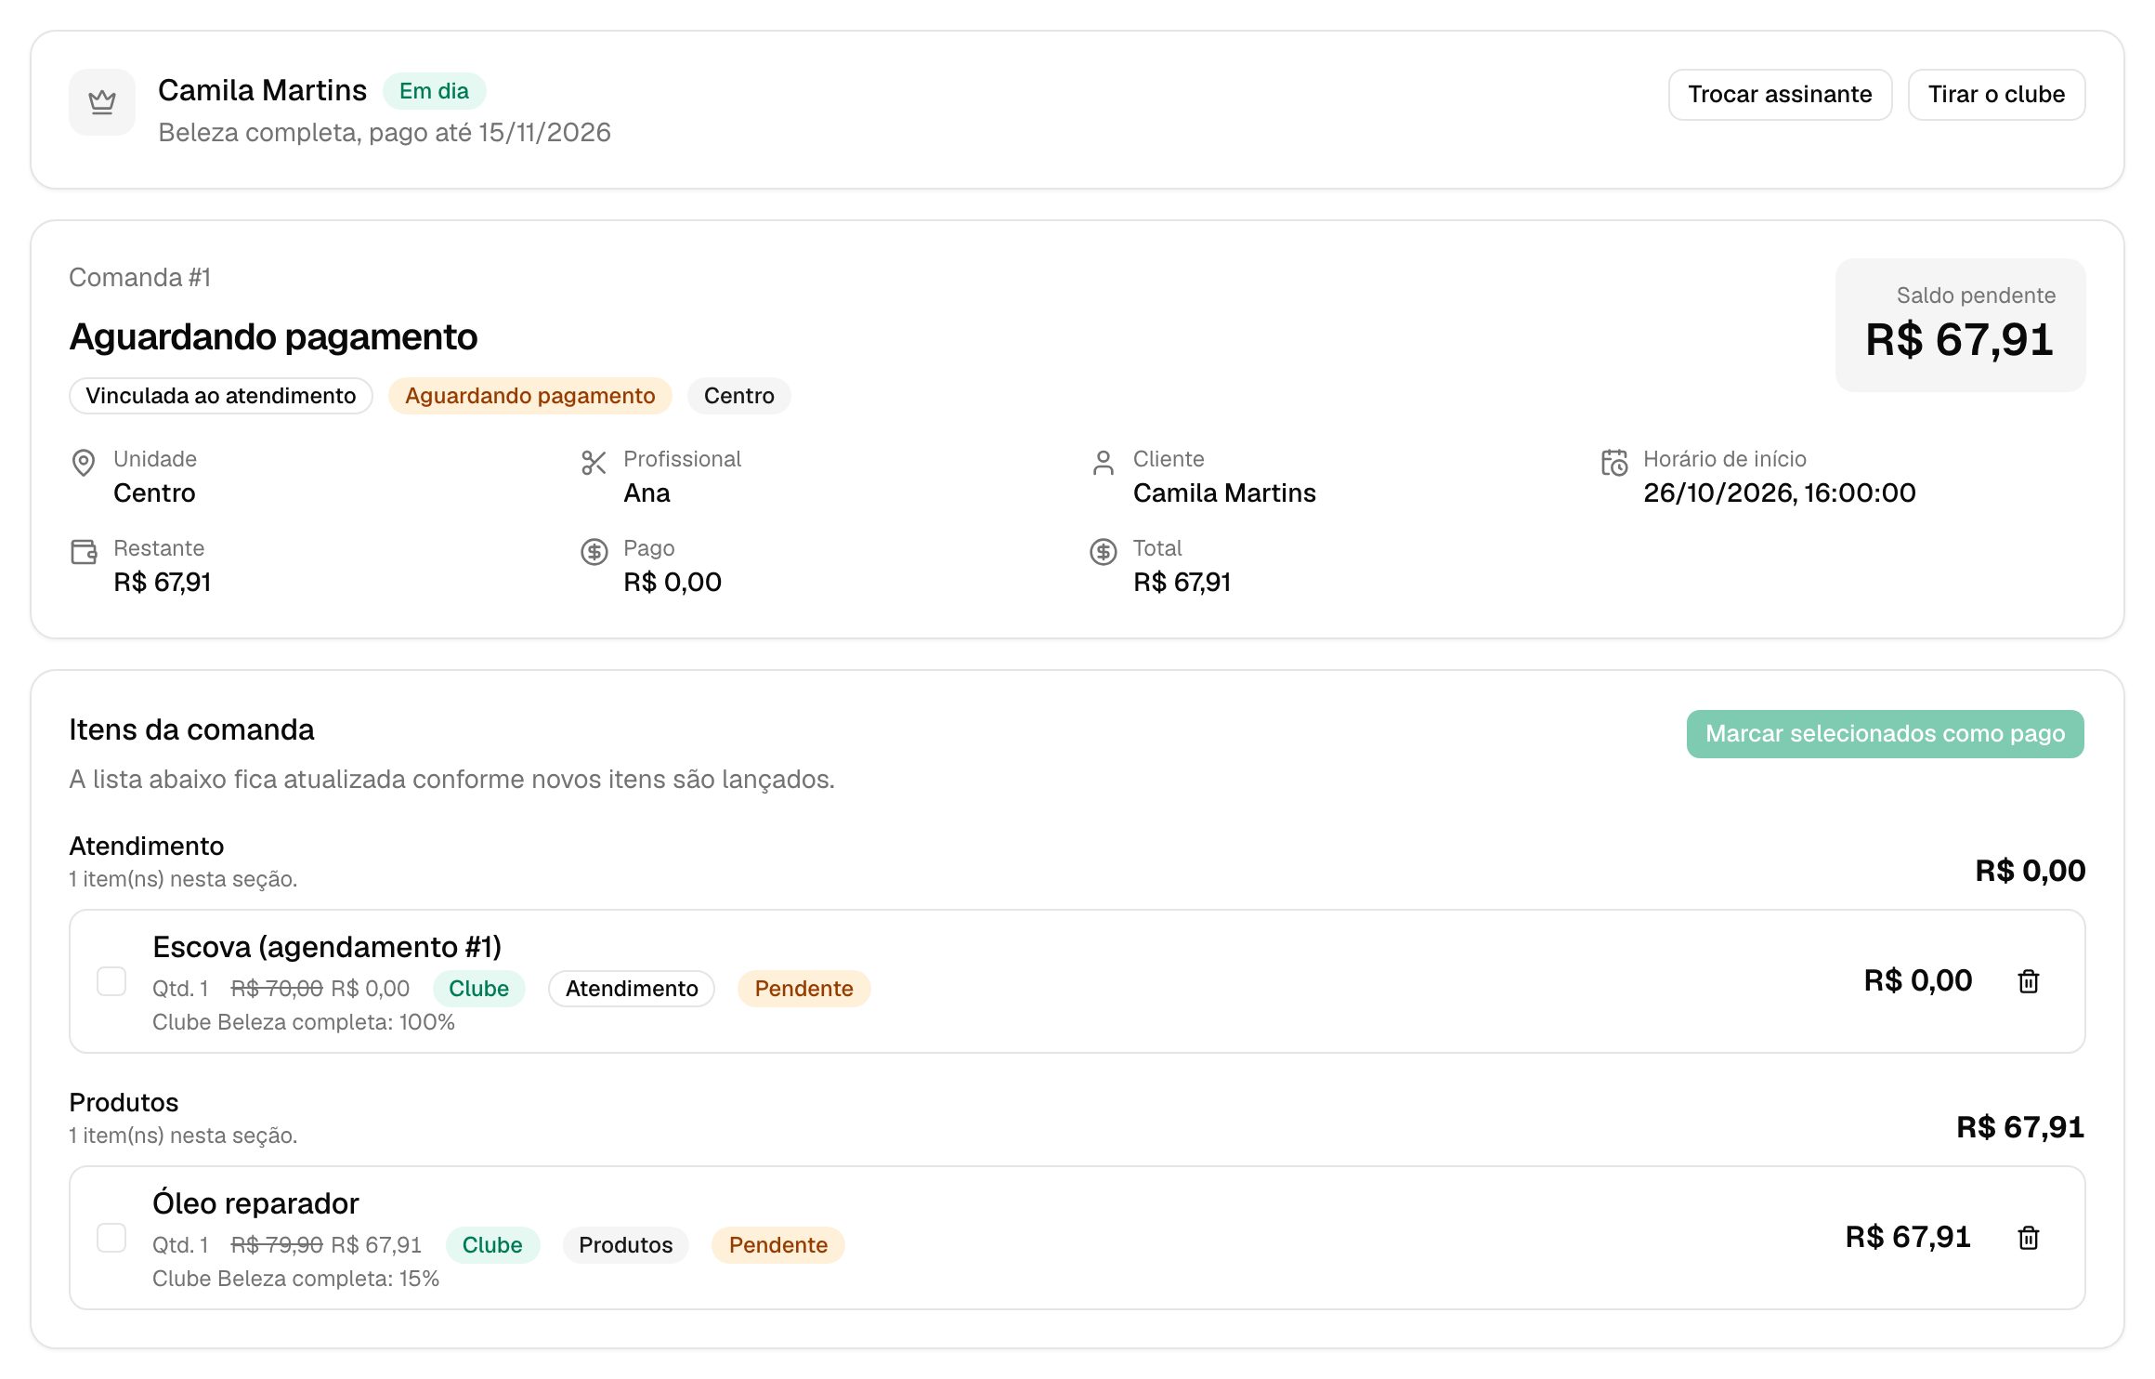Select the Óleo reparador checkbox
The height and width of the screenshot is (1379, 2155).
[111, 1238]
